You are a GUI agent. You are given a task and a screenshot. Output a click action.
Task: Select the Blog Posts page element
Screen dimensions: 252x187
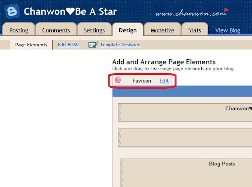point(186,173)
